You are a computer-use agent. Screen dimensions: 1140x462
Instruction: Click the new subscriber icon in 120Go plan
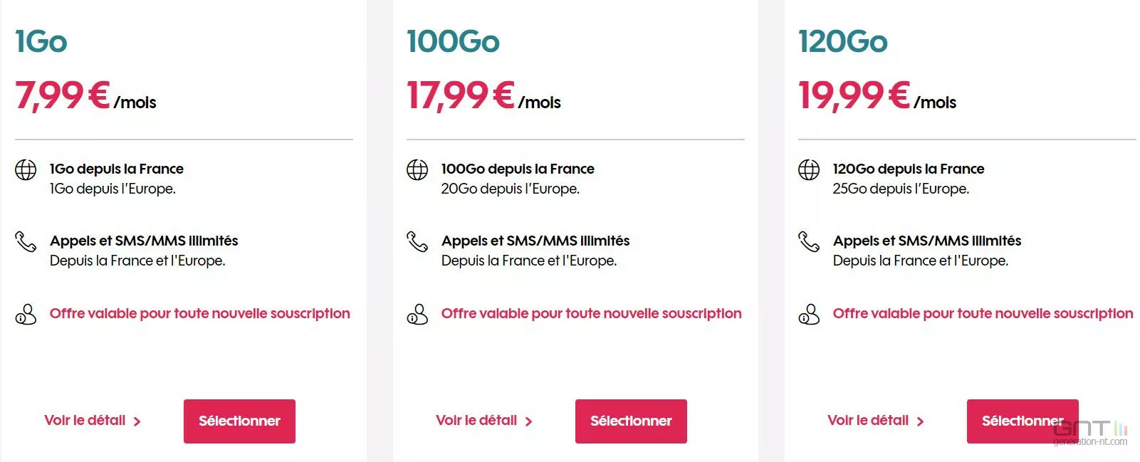coord(809,314)
